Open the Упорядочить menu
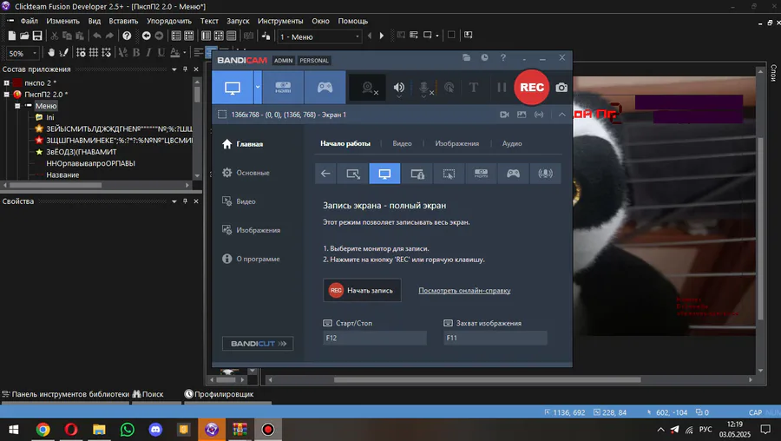The image size is (781, 441). pos(169,21)
